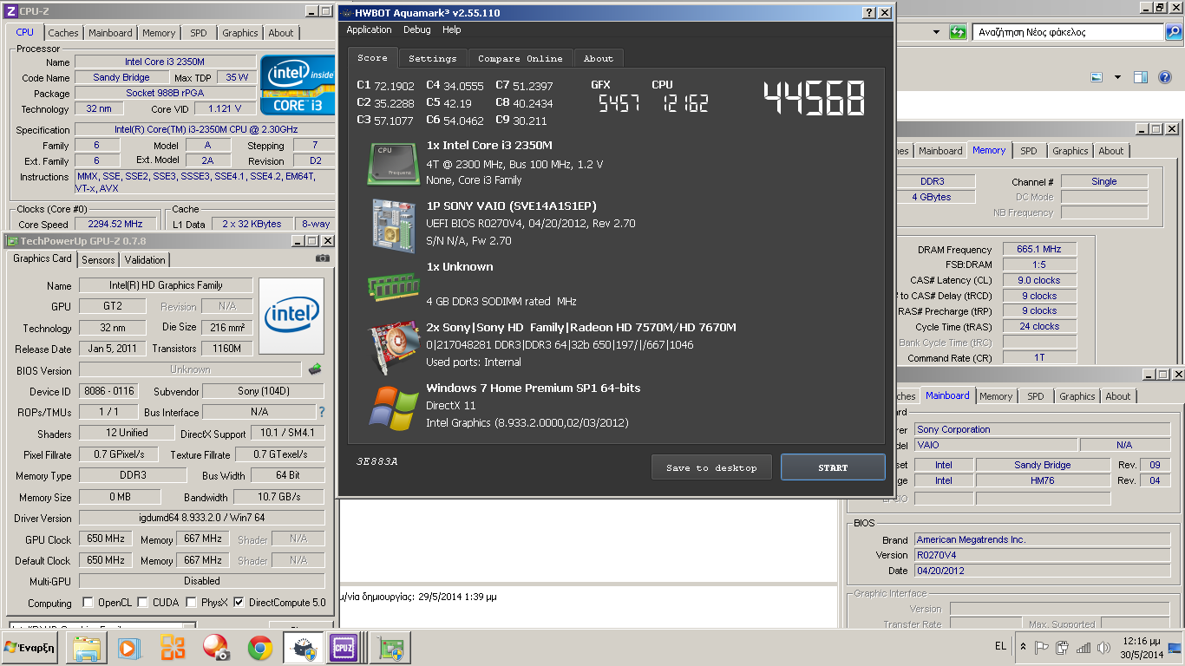The image size is (1185, 666).
Task: Select the Score tab in Aquamark
Action: (373, 57)
